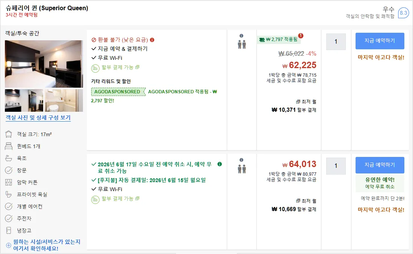This screenshot has height=254, width=413.
Task: Click the refrigerator icon
Action: (9, 231)
